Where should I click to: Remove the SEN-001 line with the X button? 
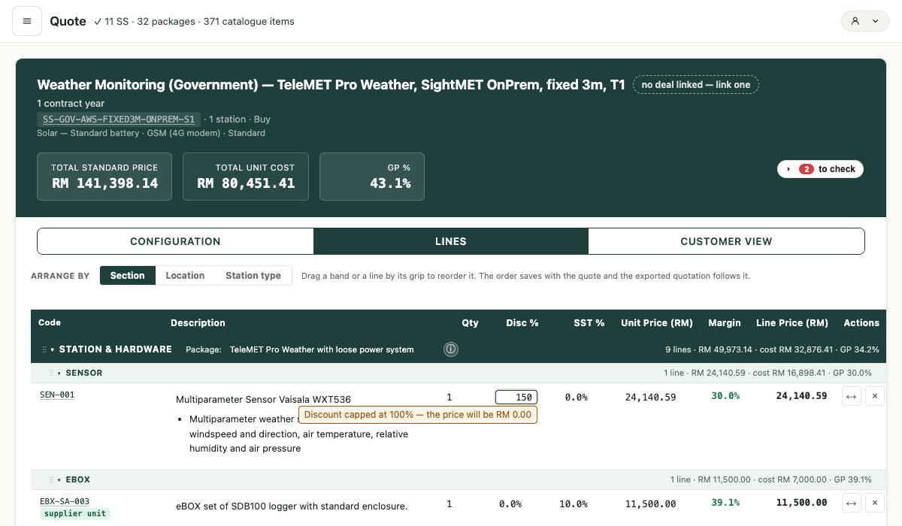point(875,396)
